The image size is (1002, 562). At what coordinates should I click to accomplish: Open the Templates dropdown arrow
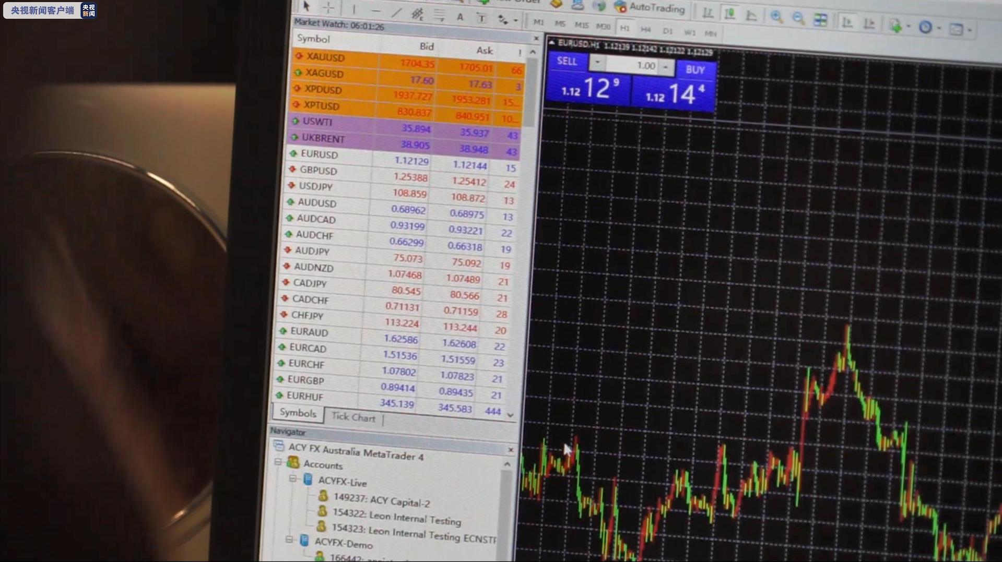click(970, 30)
